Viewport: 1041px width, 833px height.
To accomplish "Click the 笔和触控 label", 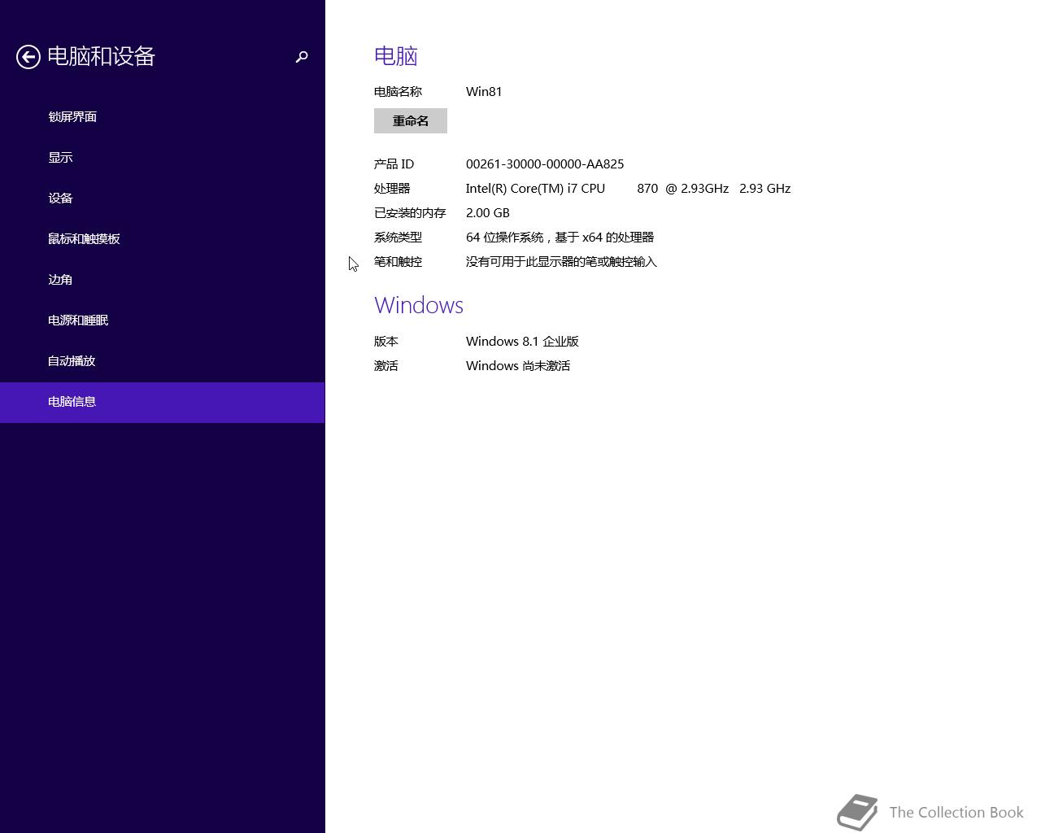I will (398, 261).
